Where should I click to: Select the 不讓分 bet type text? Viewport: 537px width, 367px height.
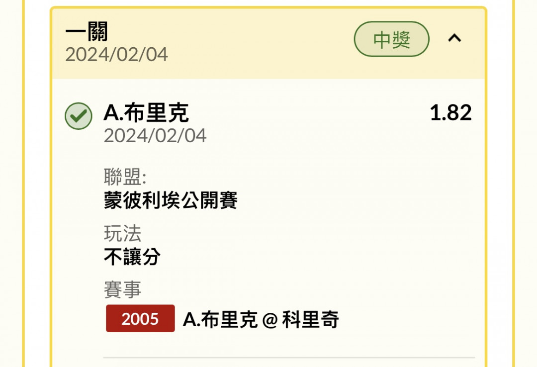click(x=132, y=257)
